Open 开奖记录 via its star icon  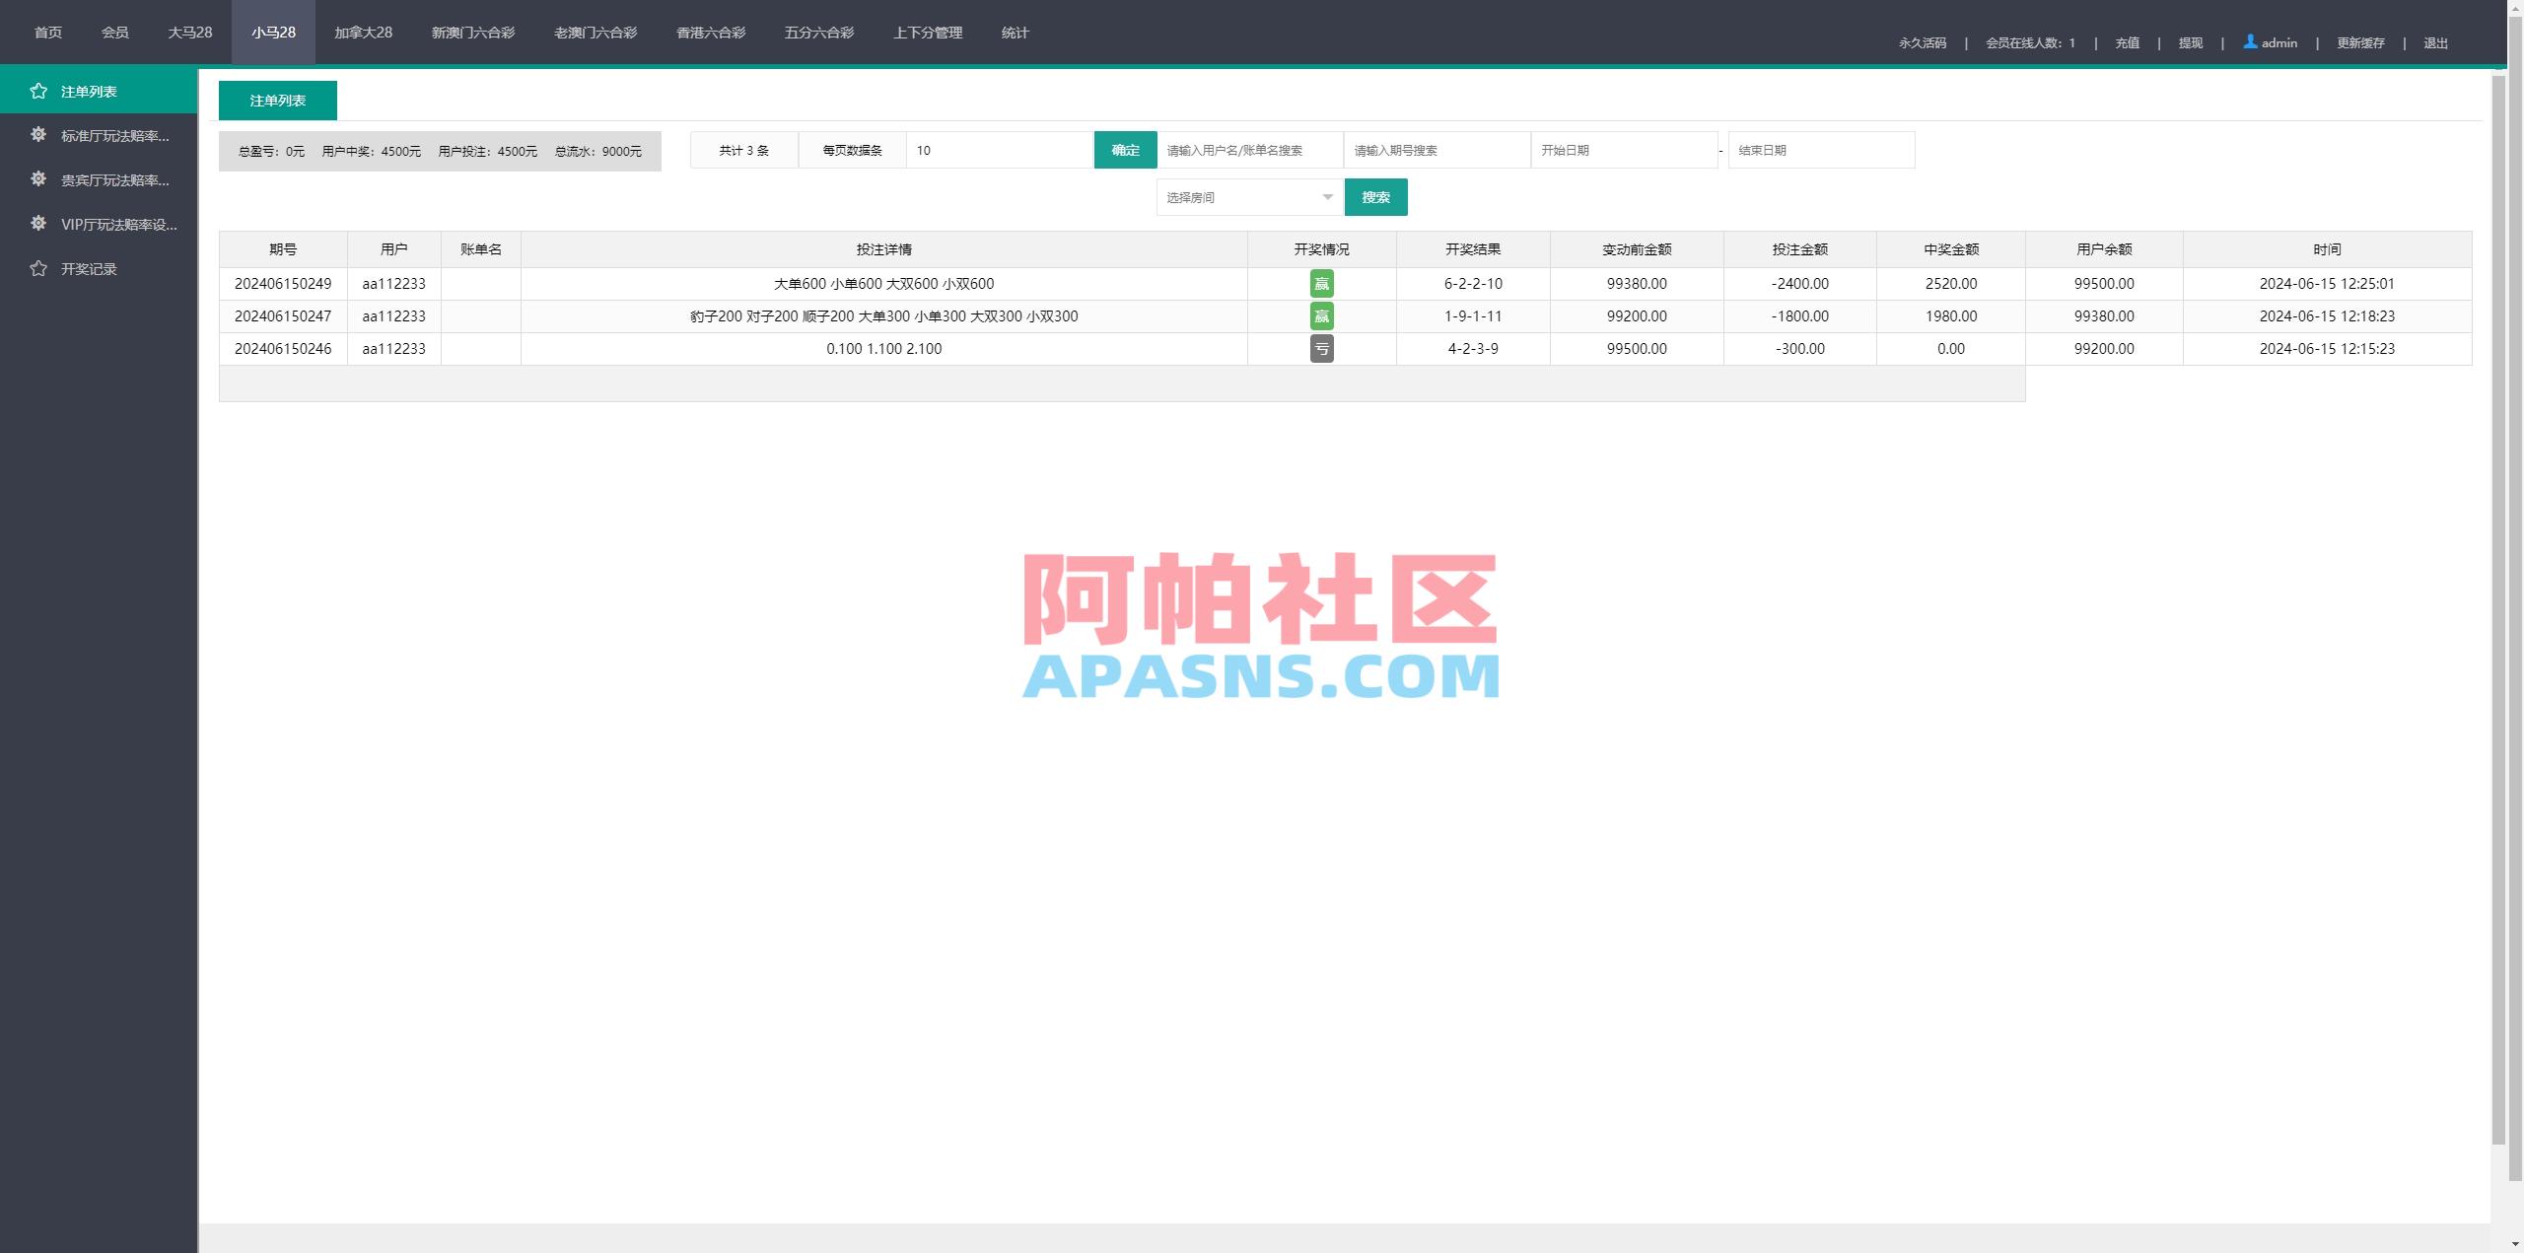tap(39, 268)
